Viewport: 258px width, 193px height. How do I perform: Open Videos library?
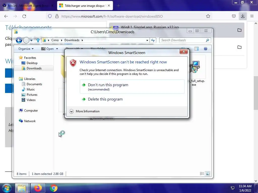(x=31, y=100)
